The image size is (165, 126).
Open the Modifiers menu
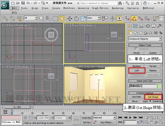(x=69, y=8)
